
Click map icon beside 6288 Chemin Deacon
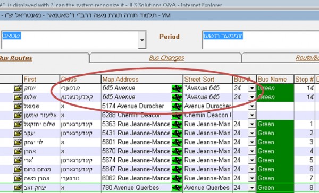[177, 115]
